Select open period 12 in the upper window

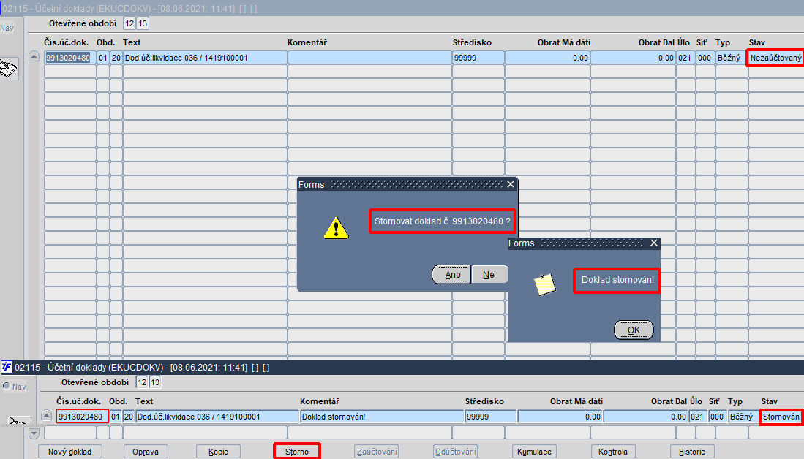[x=129, y=23]
